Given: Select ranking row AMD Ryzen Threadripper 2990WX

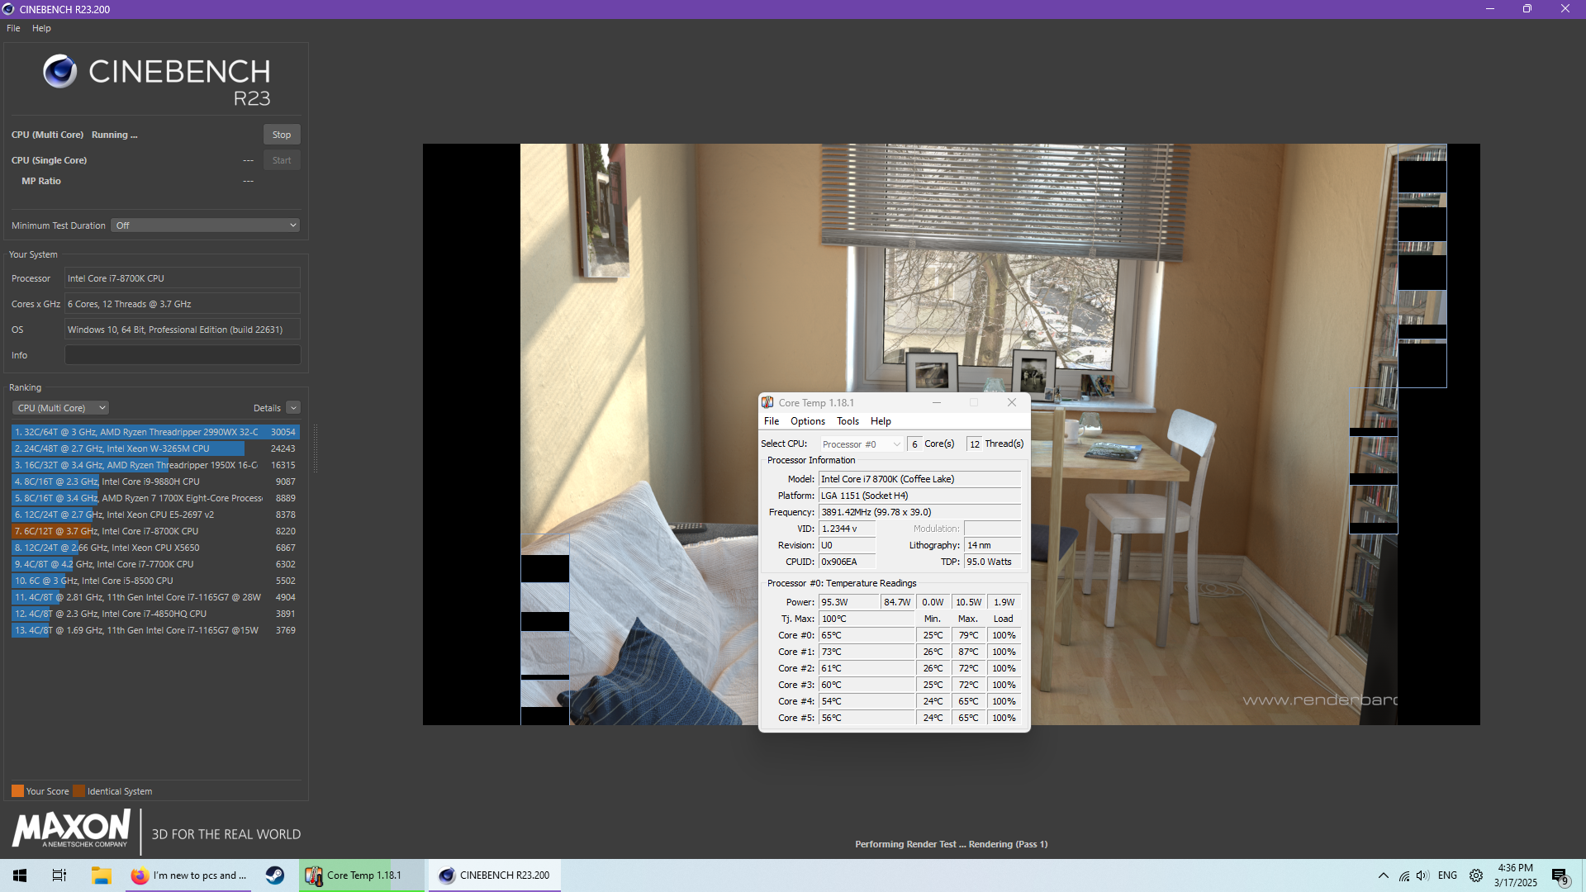Looking at the screenshot, I should point(155,432).
